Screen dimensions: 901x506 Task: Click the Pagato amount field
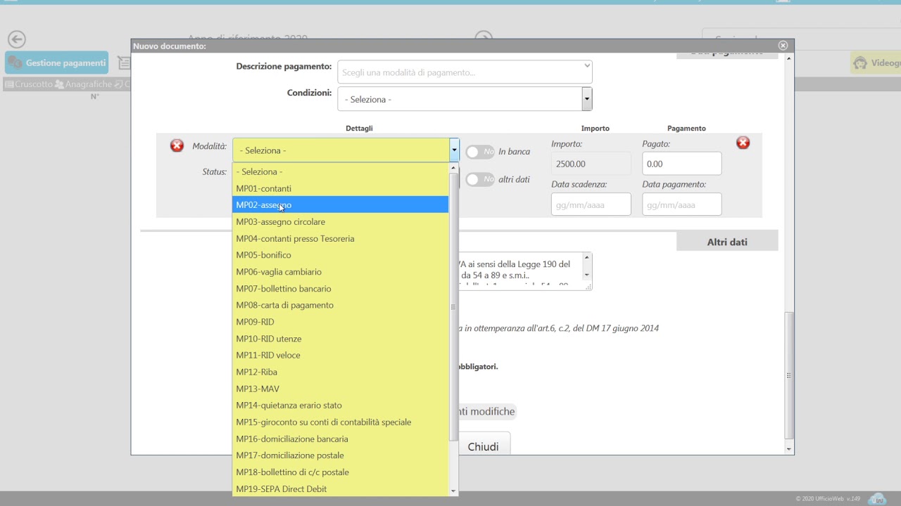point(681,164)
